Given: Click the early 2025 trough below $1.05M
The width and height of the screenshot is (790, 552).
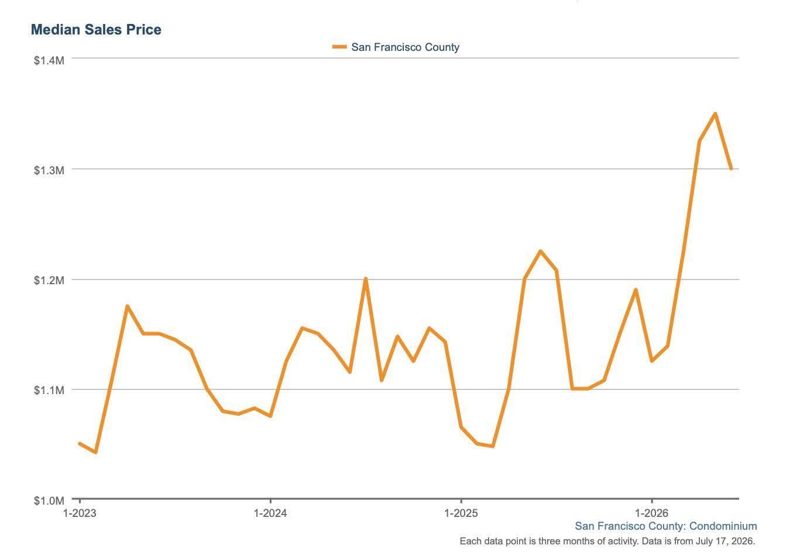Looking at the screenshot, I should pyautogui.click(x=493, y=446).
